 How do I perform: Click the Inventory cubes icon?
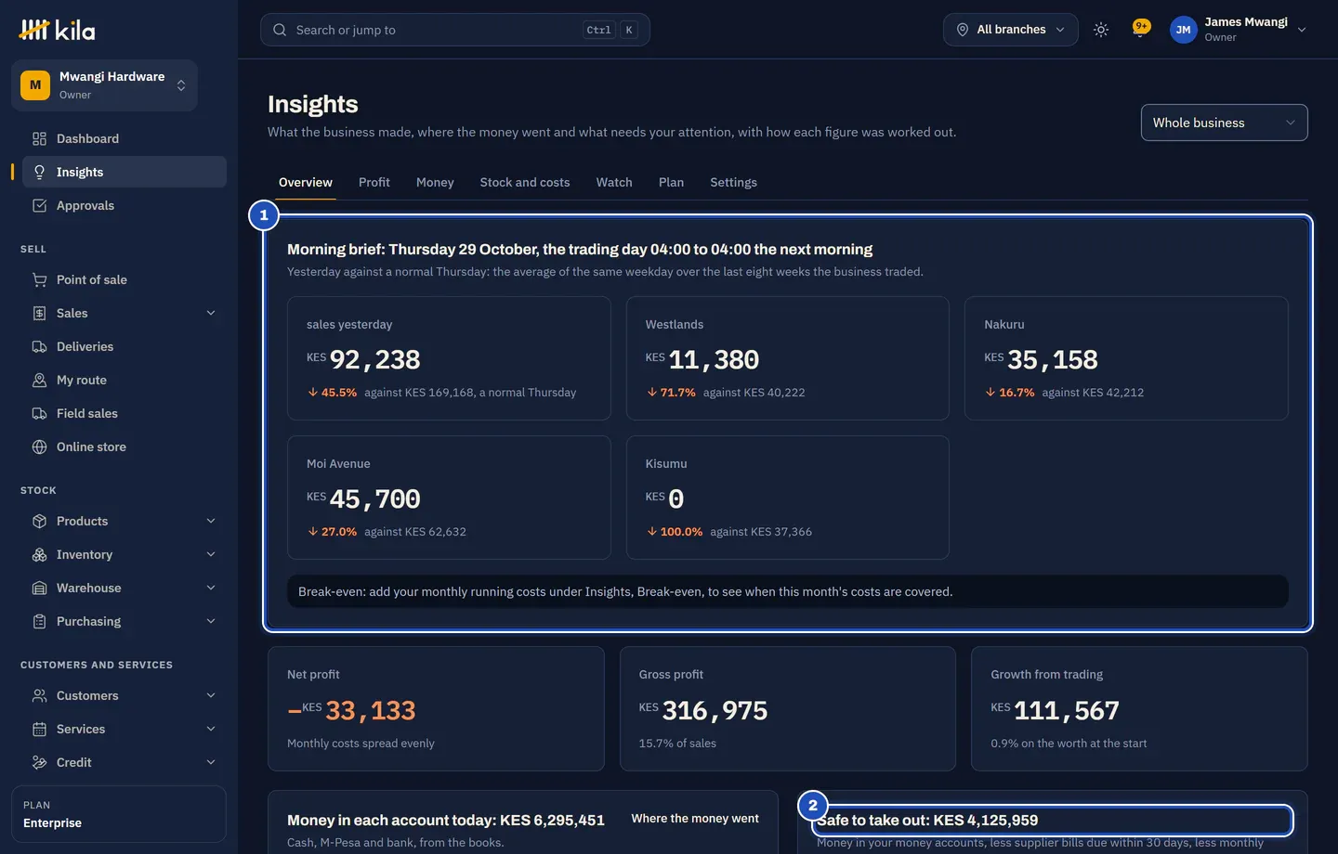pos(39,555)
